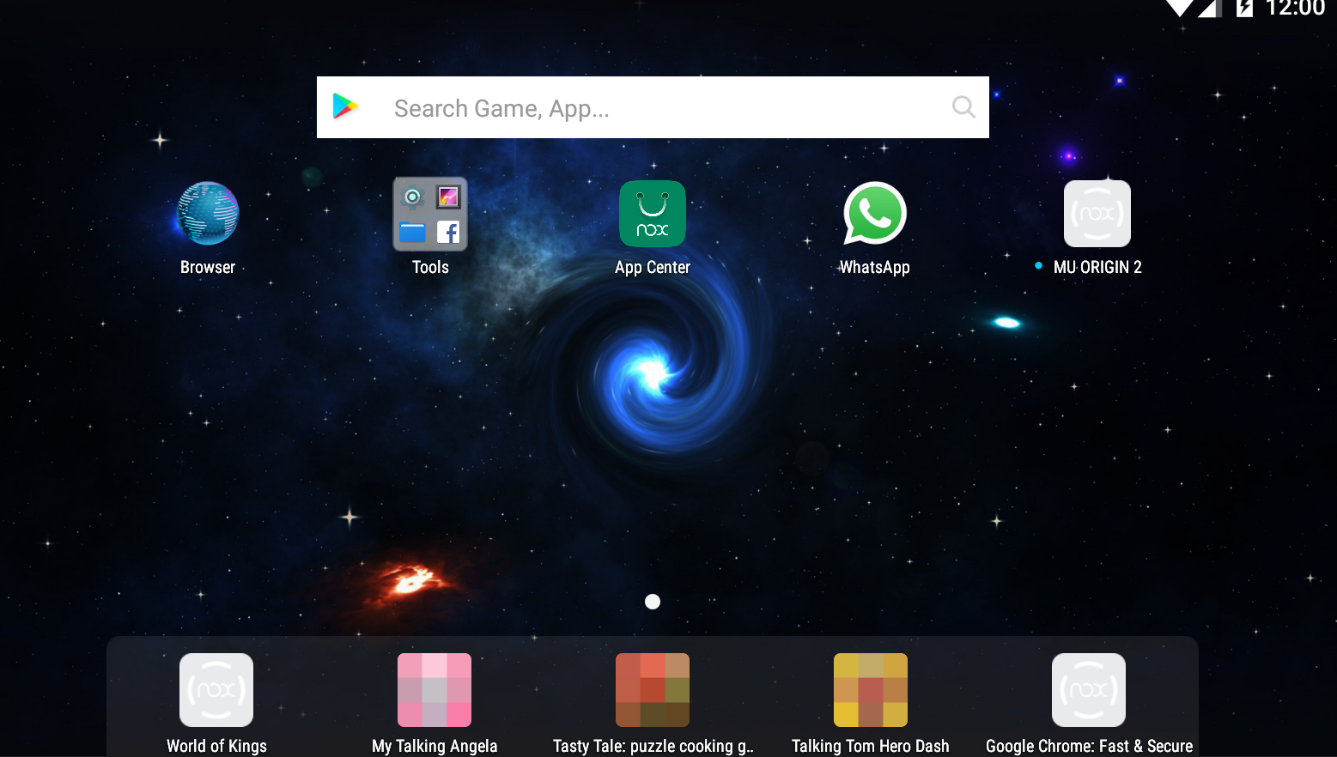
Task: Tap the cellular signal status icon
Action: (x=1210, y=8)
